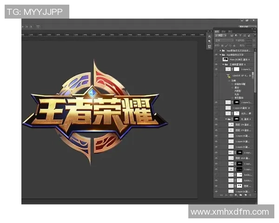279x223 pixels.
Task: Collapse the 王者荣耀 副本 group arrow
Action: pyautogui.click(x=223, y=65)
